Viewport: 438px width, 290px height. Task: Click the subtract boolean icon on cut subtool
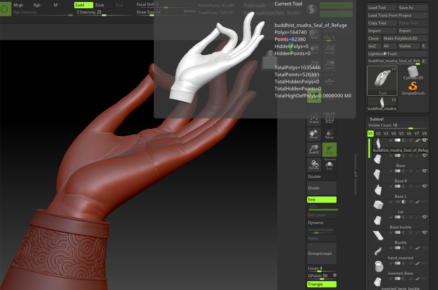[x=404, y=202]
